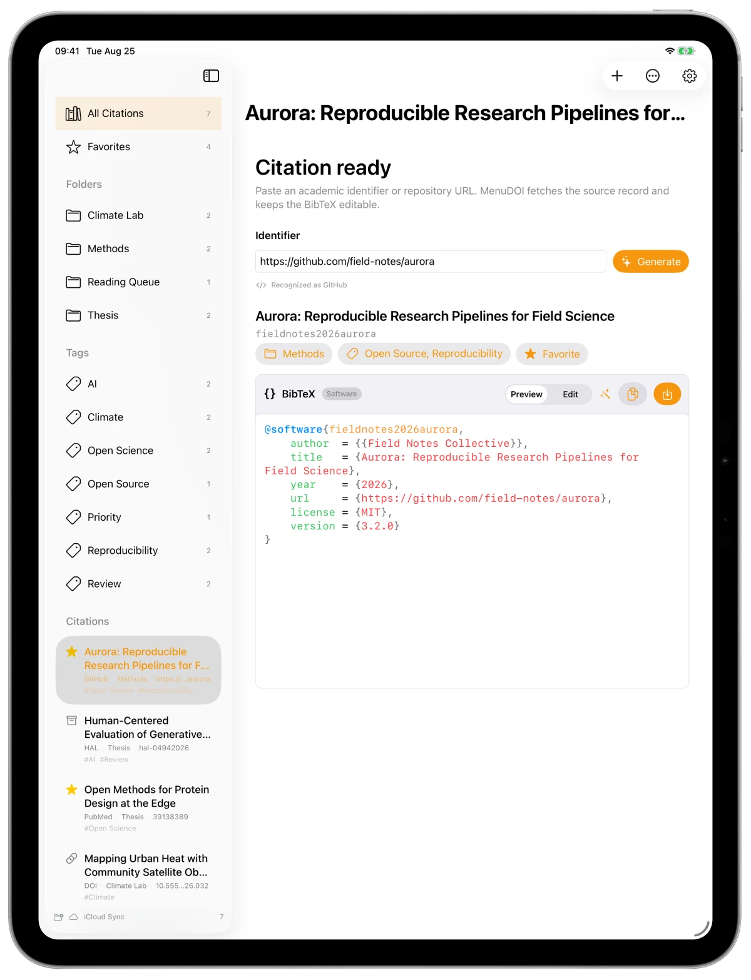Click the Folders section header
The height and width of the screenshot is (980, 751).
[84, 185]
